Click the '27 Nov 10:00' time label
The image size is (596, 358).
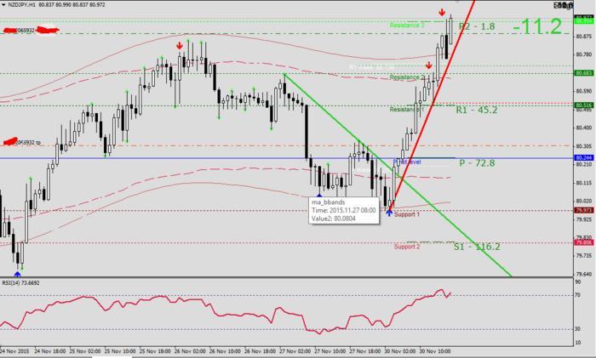pos(330,351)
